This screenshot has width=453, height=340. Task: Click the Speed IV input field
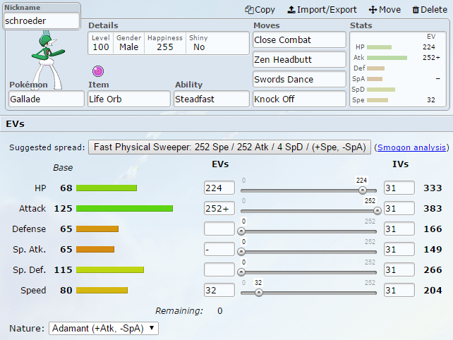399,291
